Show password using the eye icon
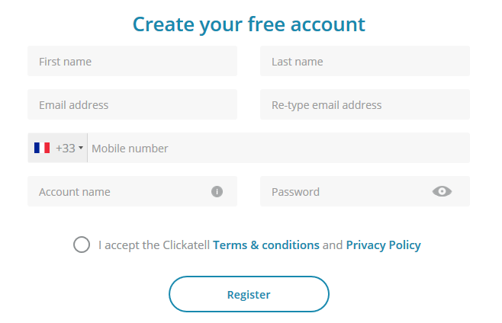 pos(442,191)
